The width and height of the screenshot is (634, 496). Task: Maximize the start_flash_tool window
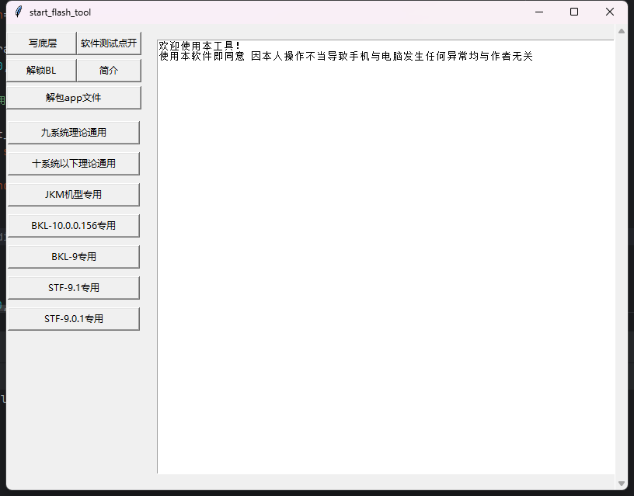(573, 12)
